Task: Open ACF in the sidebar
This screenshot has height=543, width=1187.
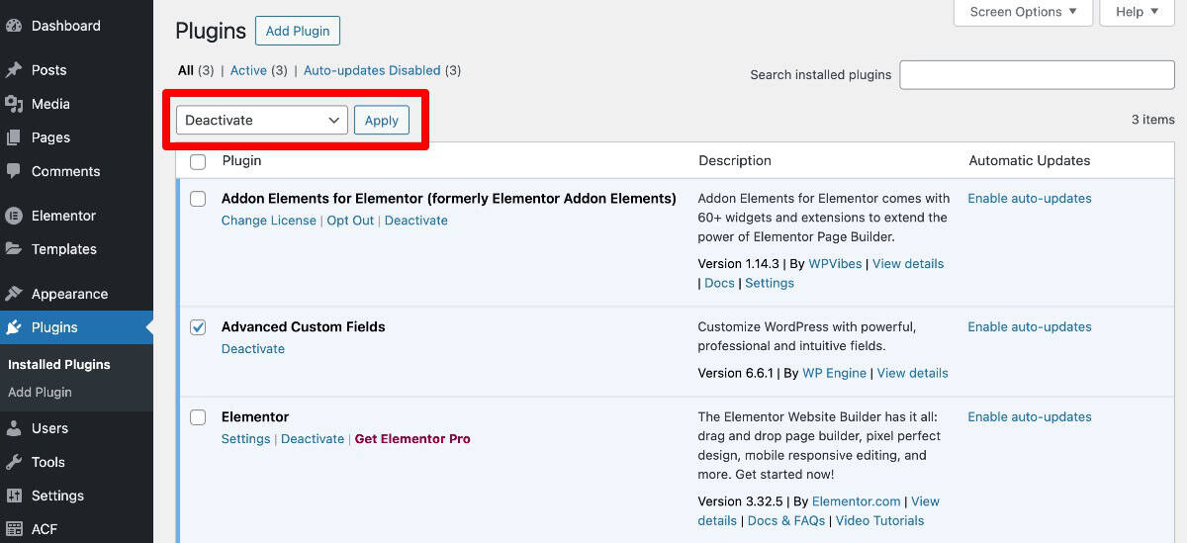Action: coord(76,529)
